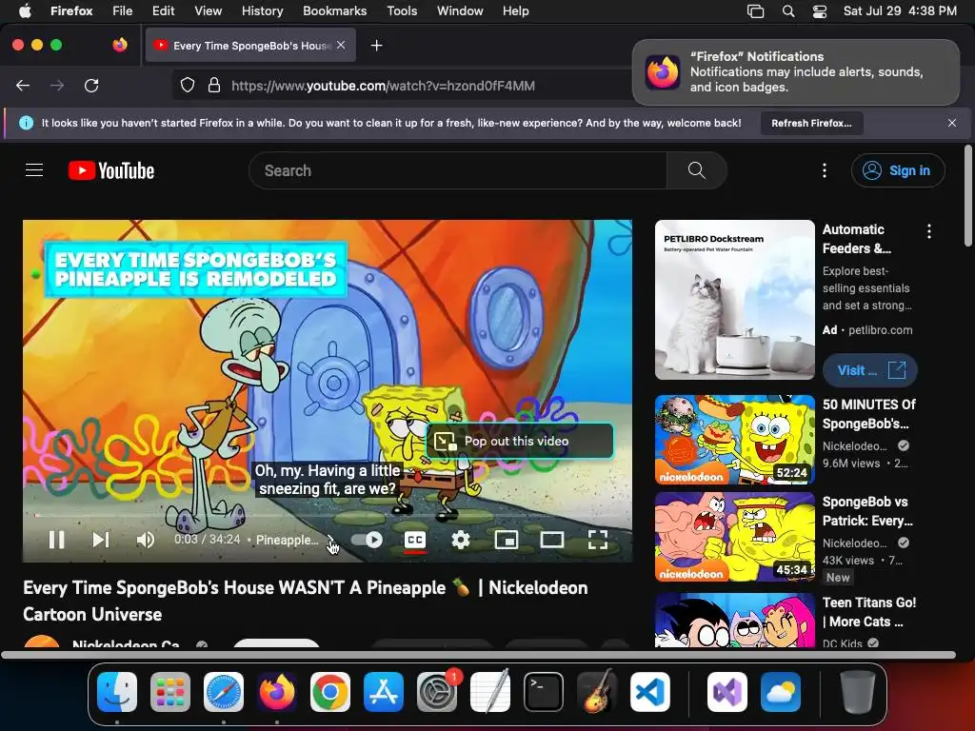Show site security lock info
This screenshot has height=731, width=975.
point(214,85)
